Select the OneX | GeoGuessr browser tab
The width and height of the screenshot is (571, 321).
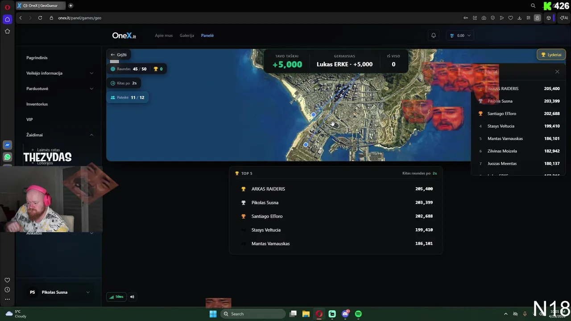click(41, 5)
